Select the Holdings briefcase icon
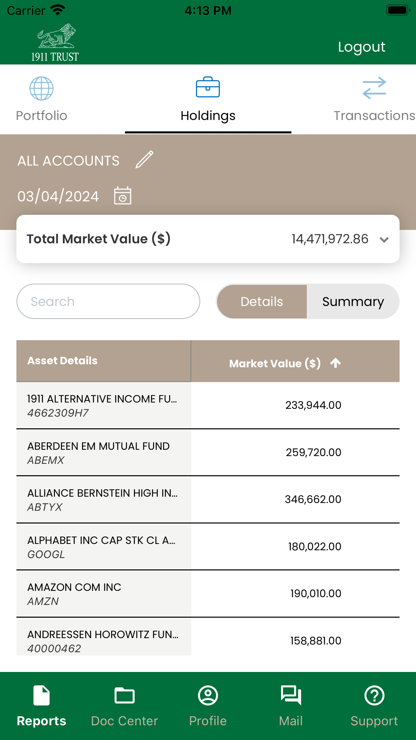Screen dimensions: 416x740 208,87
